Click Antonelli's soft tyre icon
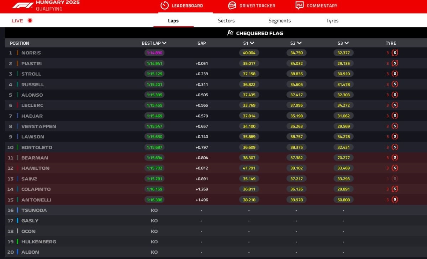This screenshot has width=427, height=259. tap(395, 200)
